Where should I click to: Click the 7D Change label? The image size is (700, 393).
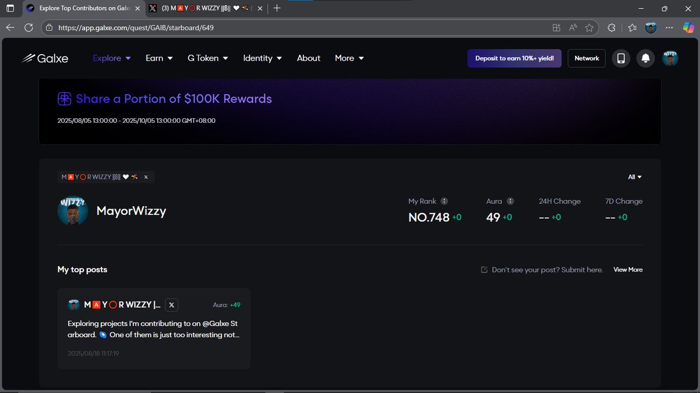(x=624, y=201)
